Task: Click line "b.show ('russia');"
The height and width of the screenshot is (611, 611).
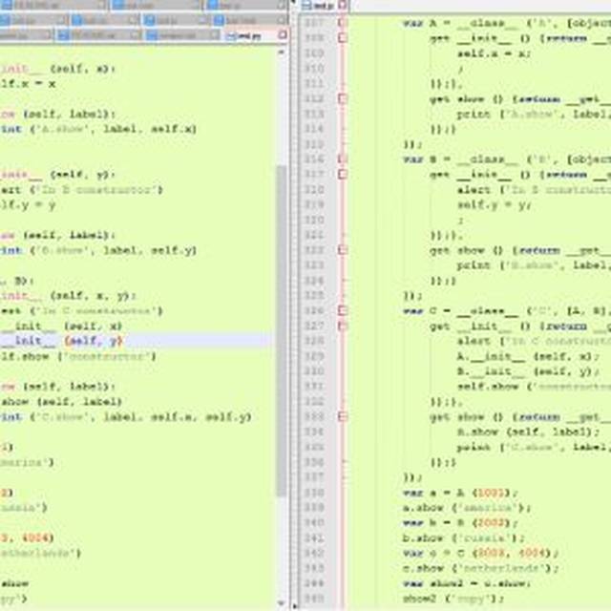Action: click(x=463, y=537)
